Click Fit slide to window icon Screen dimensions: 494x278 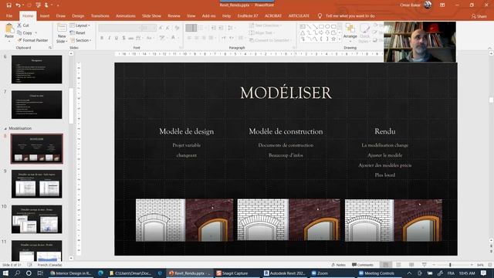pyautogui.click(x=490, y=265)
